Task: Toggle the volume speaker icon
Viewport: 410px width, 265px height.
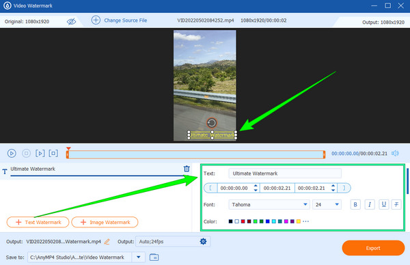Action: click(395, 153)
